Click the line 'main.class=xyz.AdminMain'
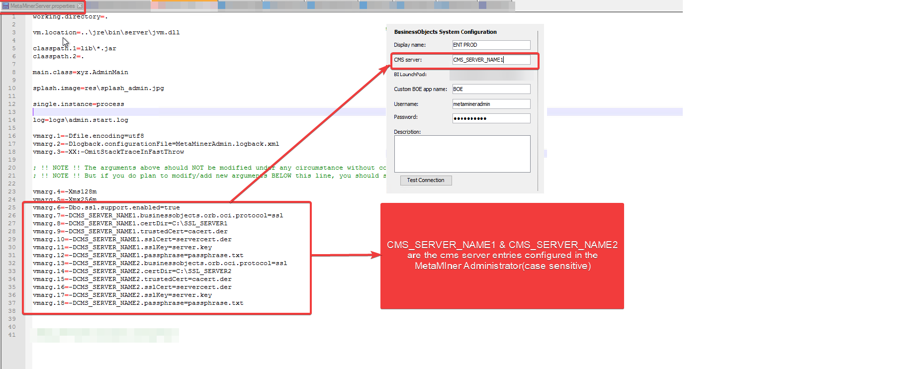Viewport: 916px width, 369px height. click(x=81, y=73)
